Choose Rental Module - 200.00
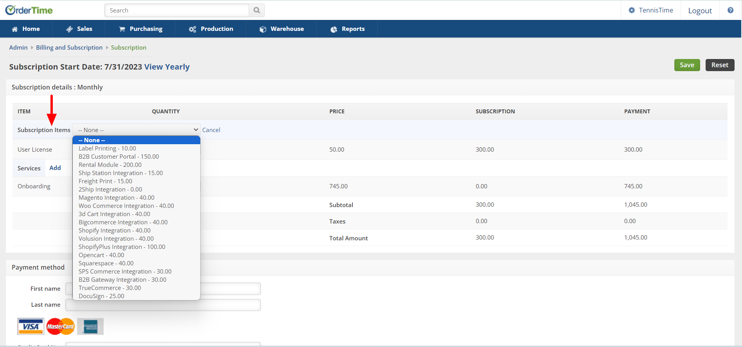 click(x=137, y=165)
